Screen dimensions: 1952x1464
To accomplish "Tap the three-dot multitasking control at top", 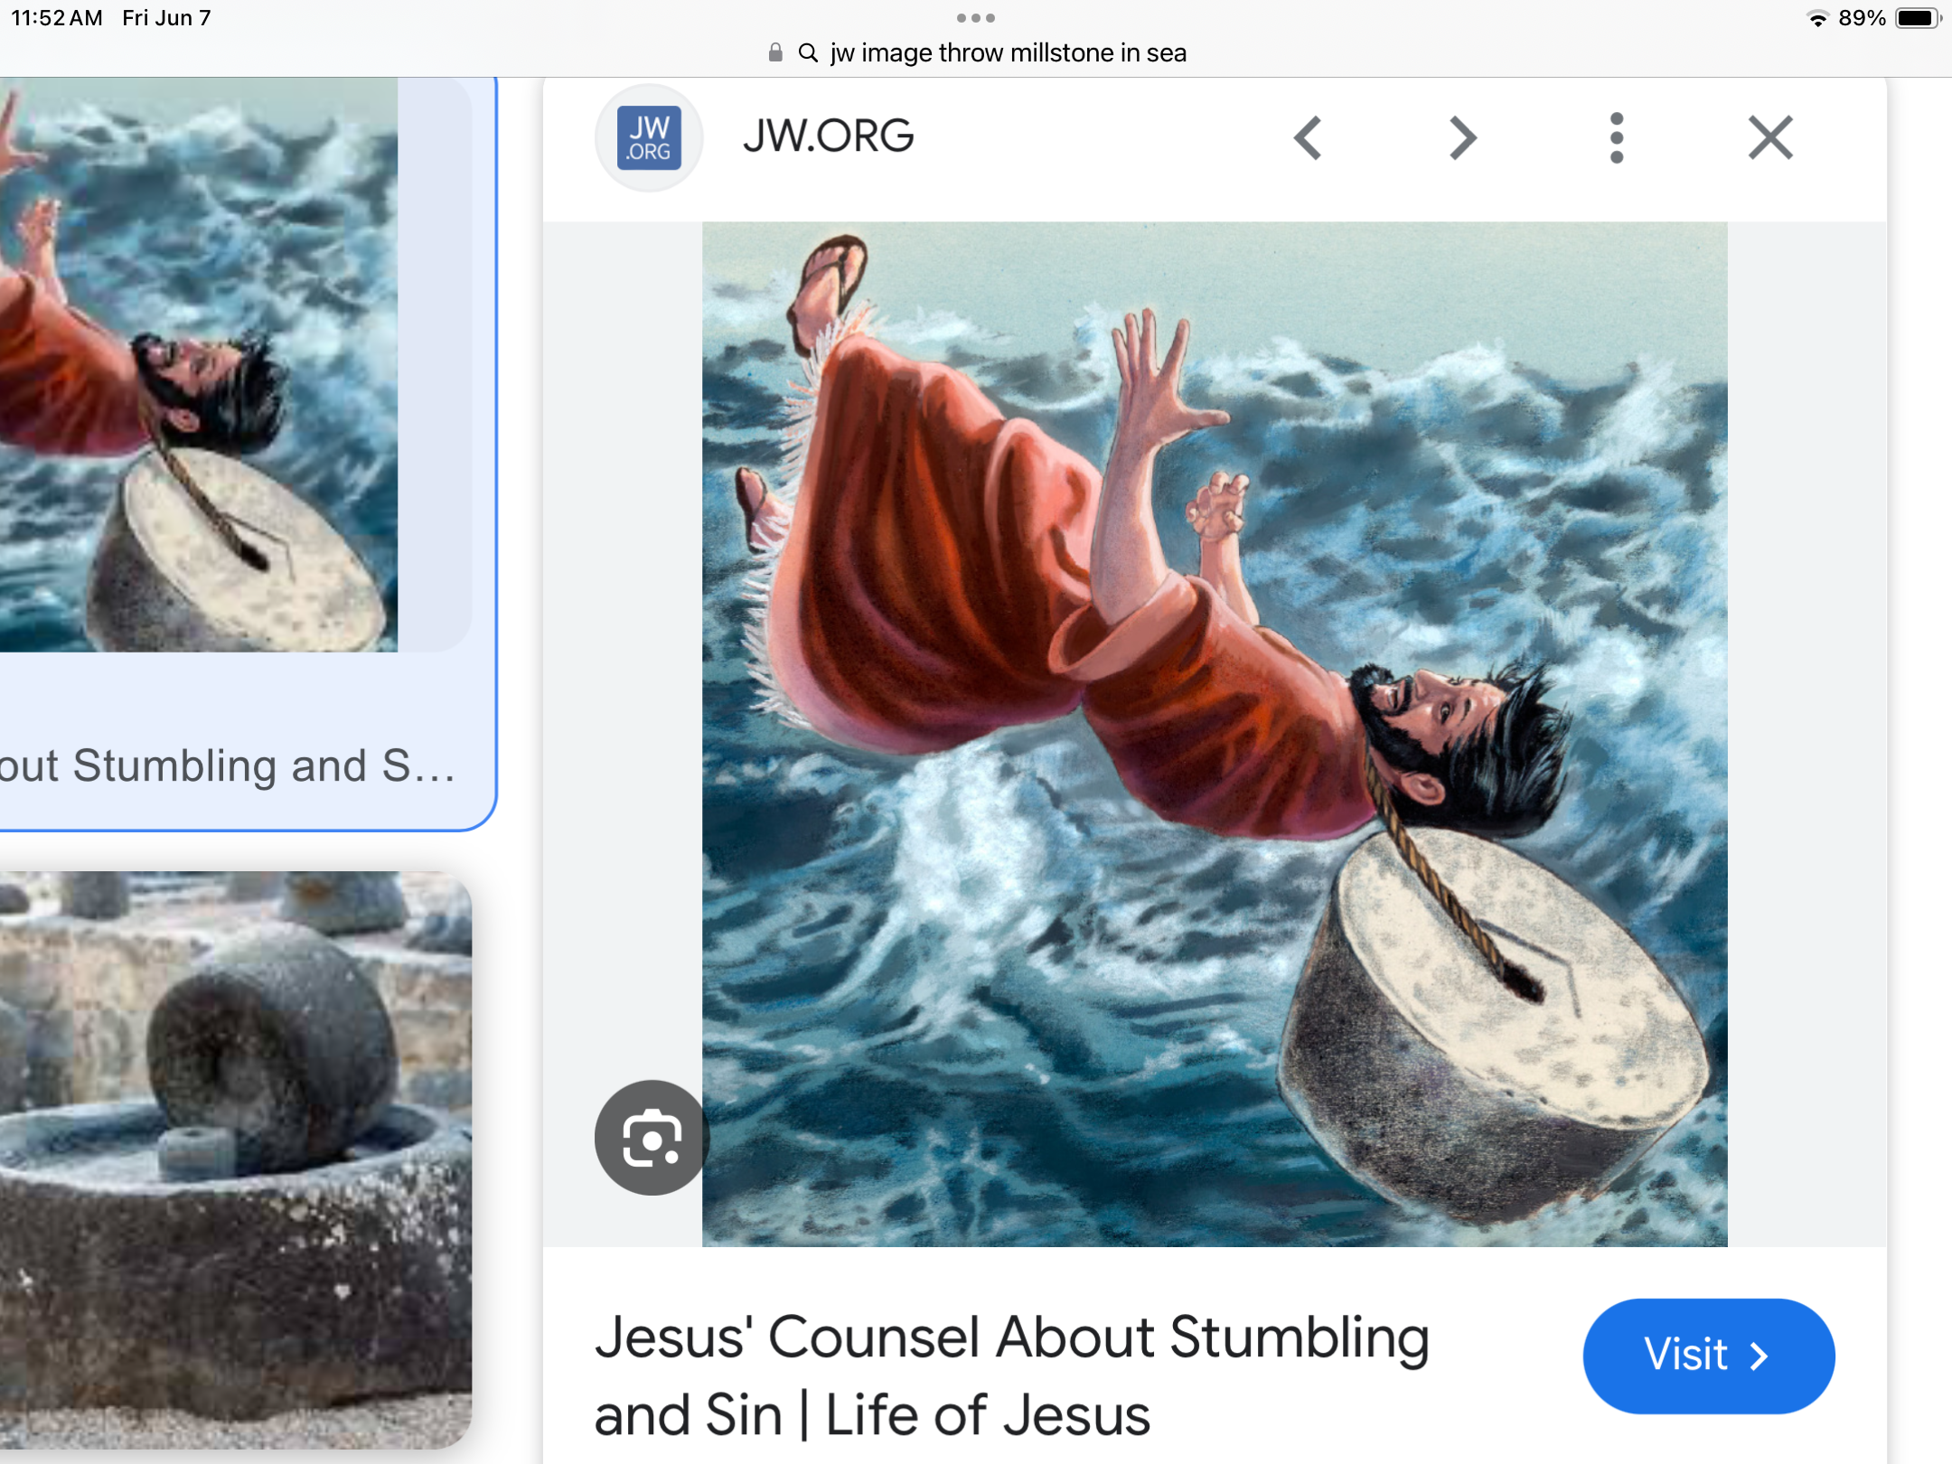I will 976,18.
